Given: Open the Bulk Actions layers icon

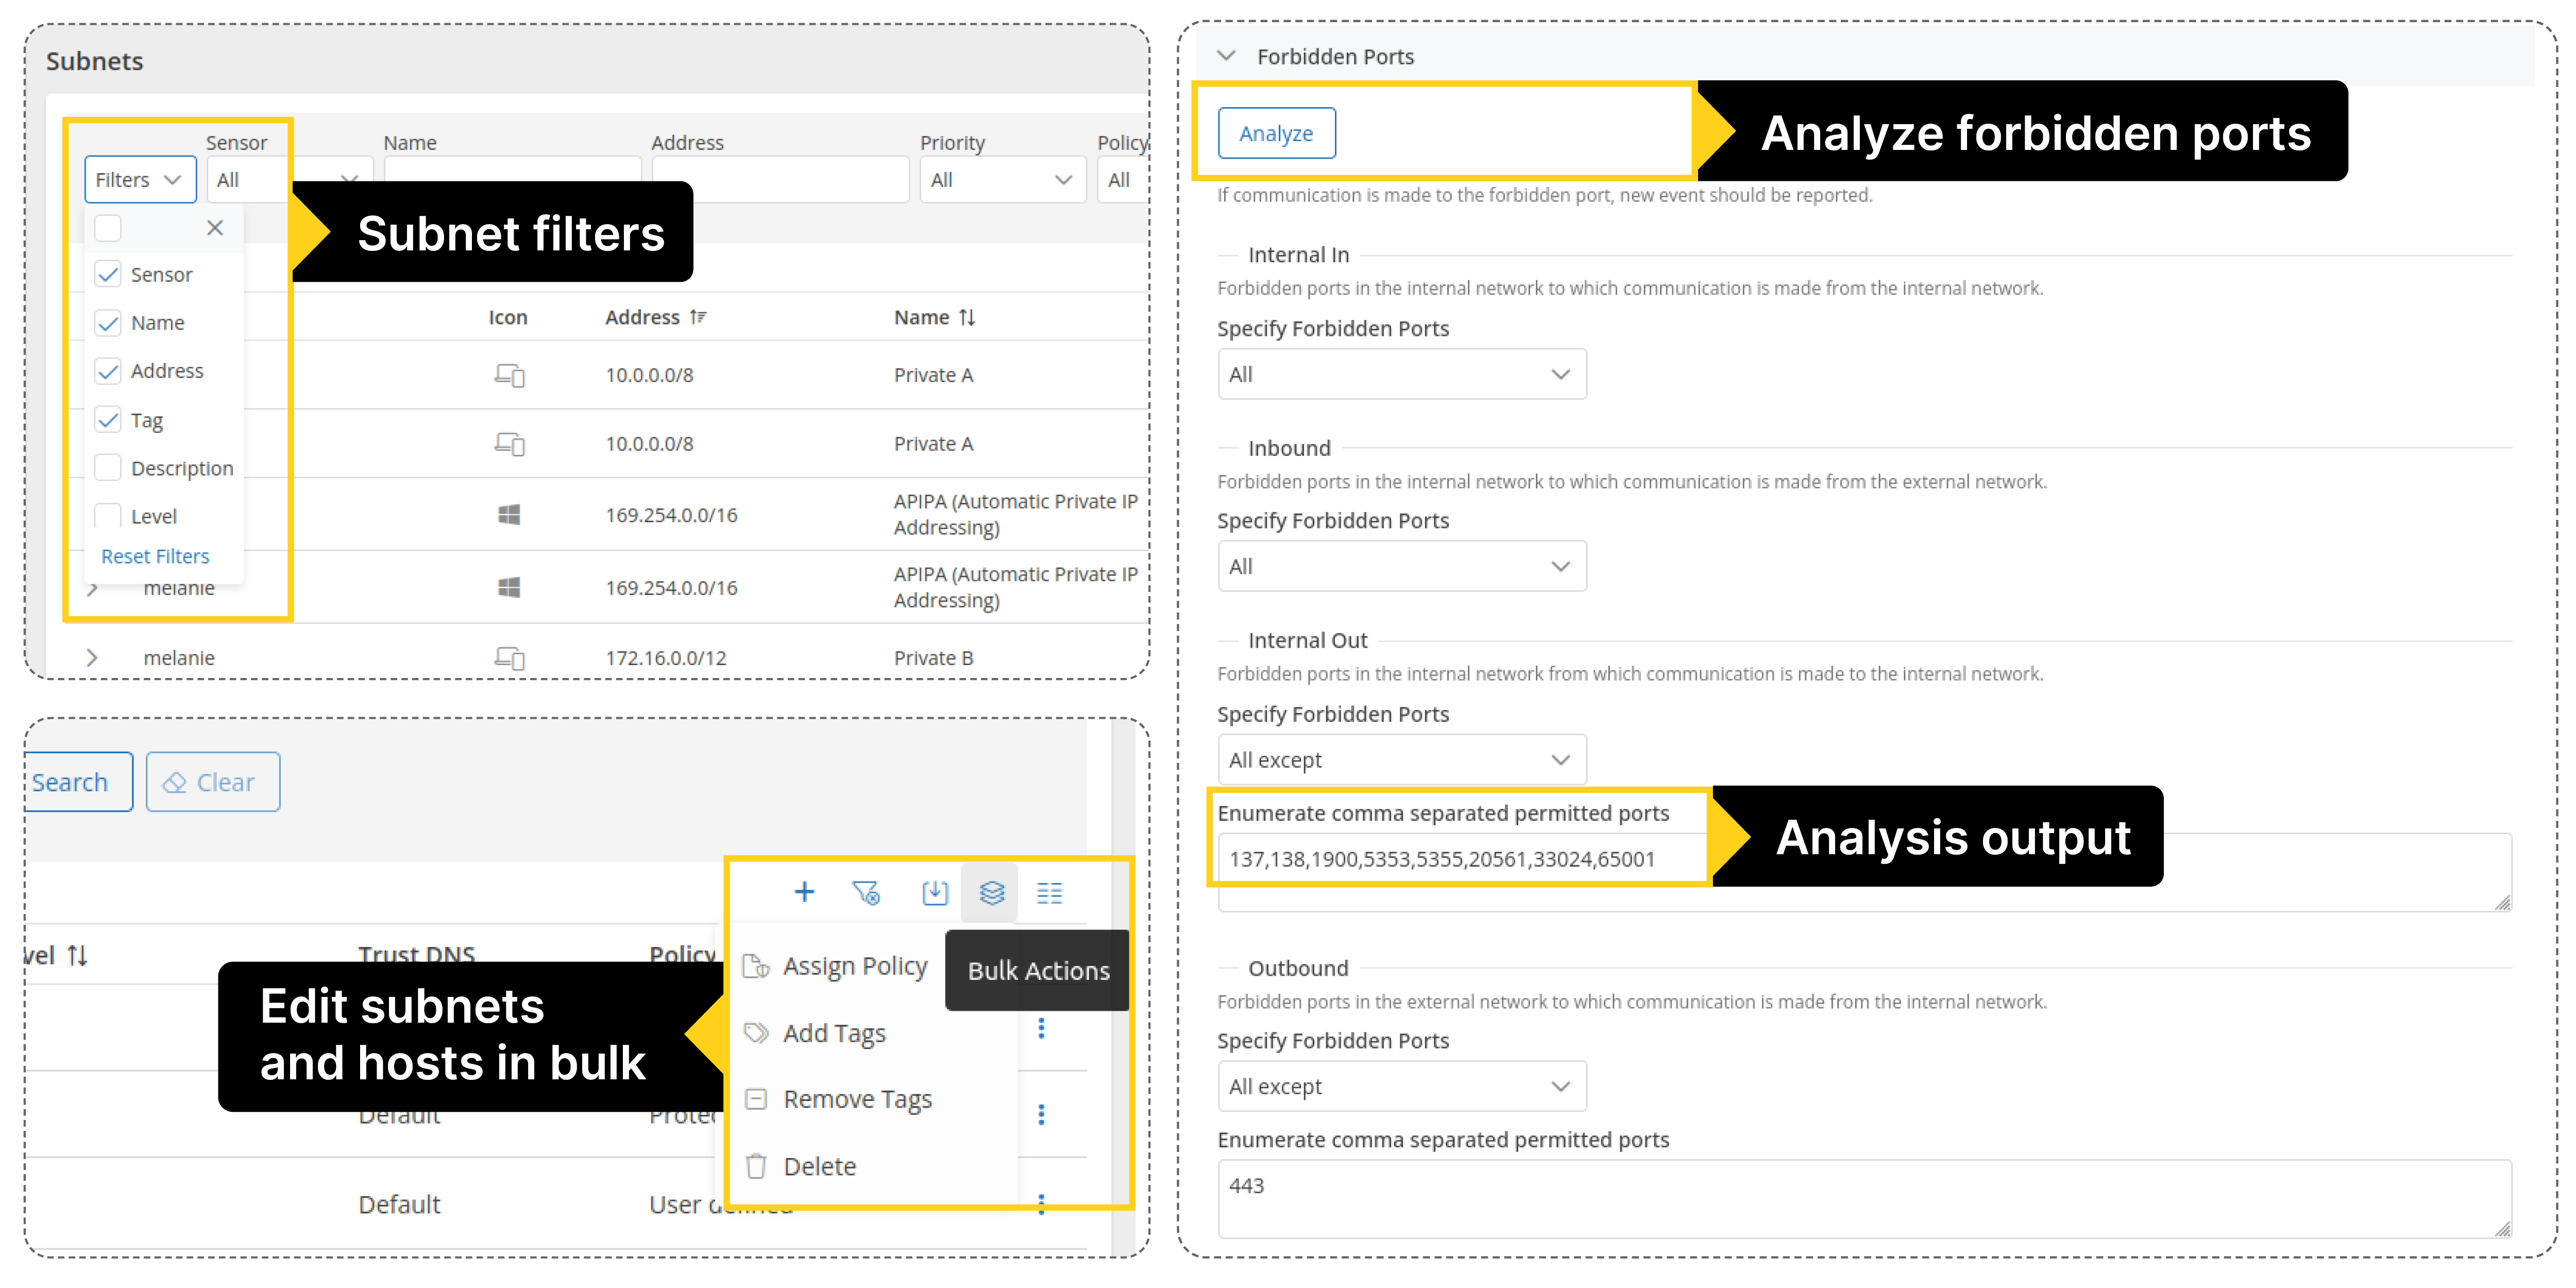Looking at the screenshot, I should pos(991,892).
